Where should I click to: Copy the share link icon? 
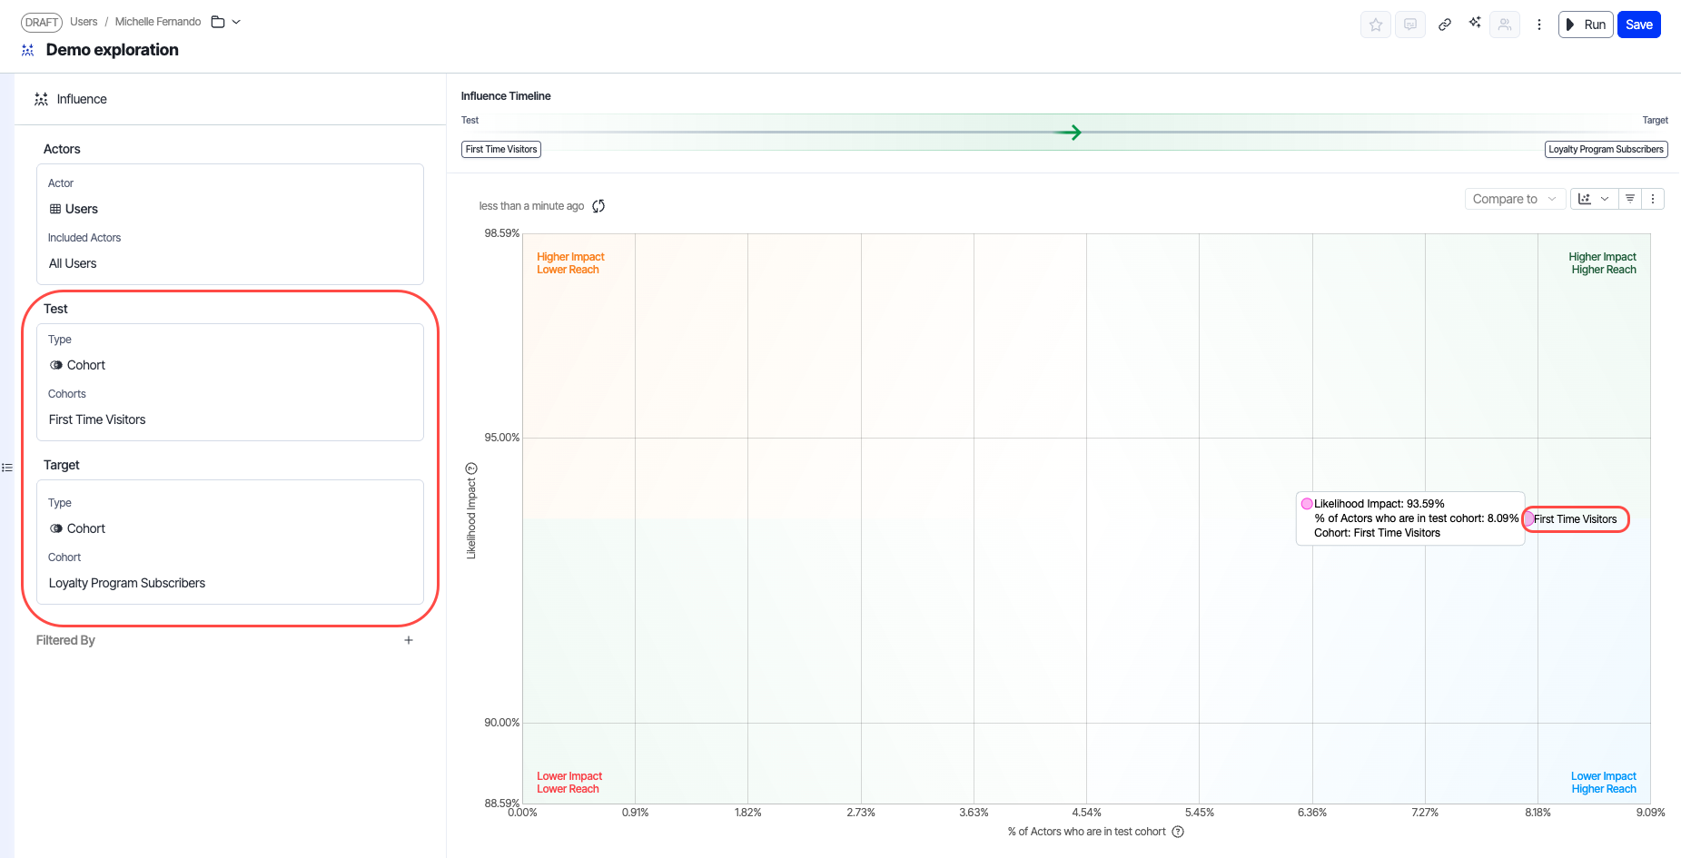click(x=1444, y=25)
